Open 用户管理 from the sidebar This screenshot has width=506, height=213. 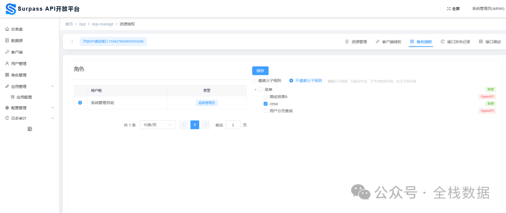click(18, 64)
